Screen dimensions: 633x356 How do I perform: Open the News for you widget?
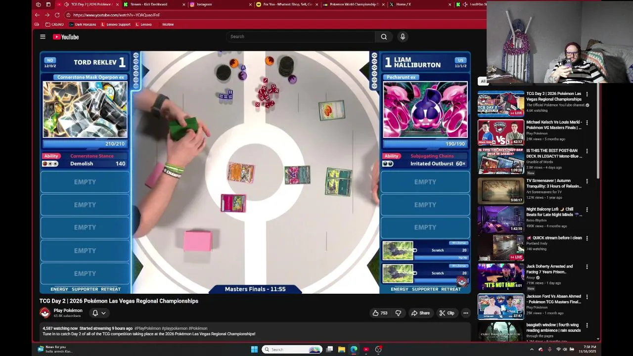54,349
